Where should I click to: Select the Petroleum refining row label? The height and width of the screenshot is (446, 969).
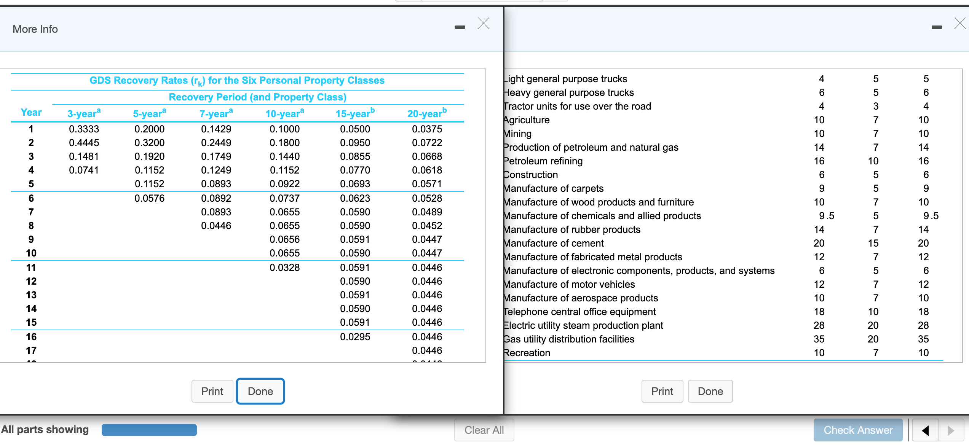coord(543,161)
